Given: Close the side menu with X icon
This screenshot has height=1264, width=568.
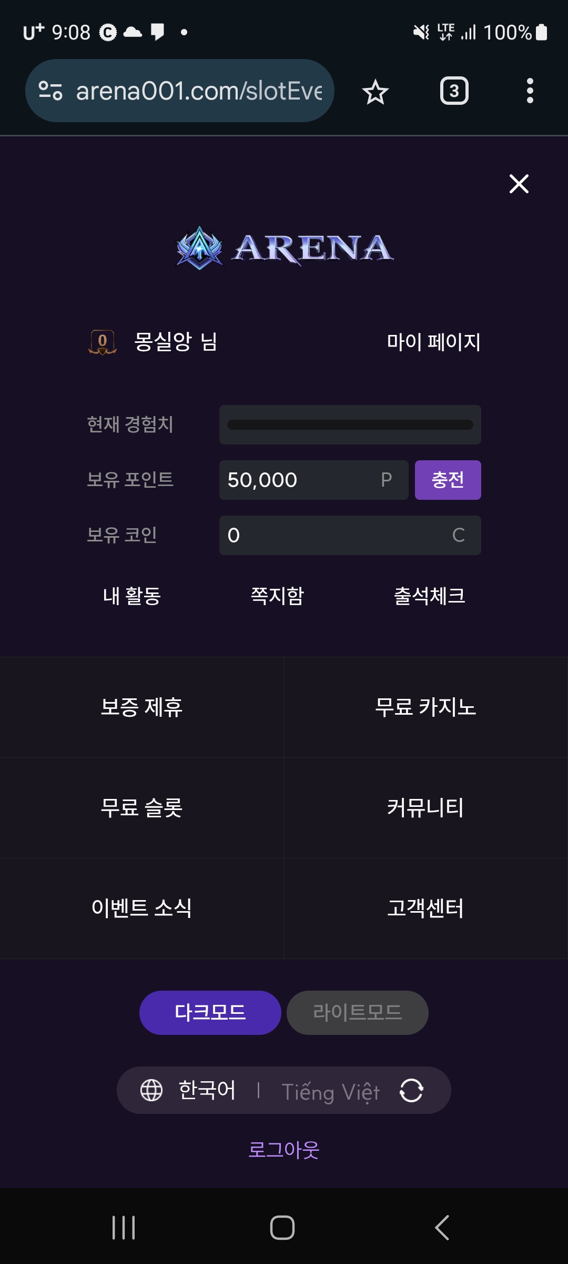Looking at the screenshot, I should (519, 184).
